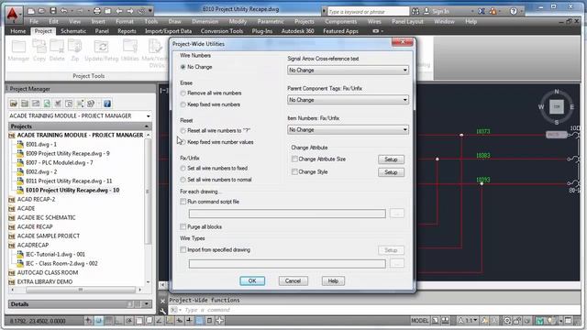Image resolution: width=587 pixels, height=330 pixels.
Task: Click the MODEL space status bar button
Action: pos(420,321)
